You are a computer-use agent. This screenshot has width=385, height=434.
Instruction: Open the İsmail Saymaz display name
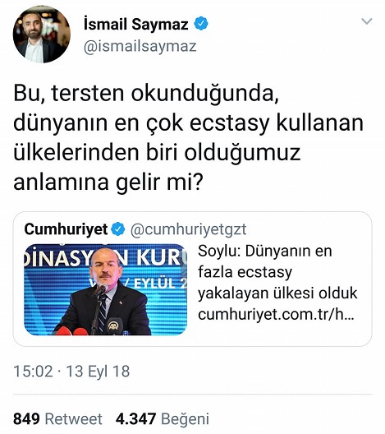pyautogui.click(x=136, y=24)
